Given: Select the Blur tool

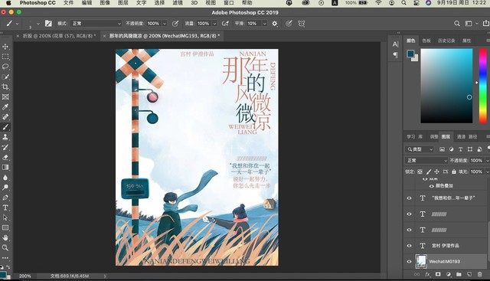Looking at the screenshot, I should pyautogui.click(x=5, y=177).
